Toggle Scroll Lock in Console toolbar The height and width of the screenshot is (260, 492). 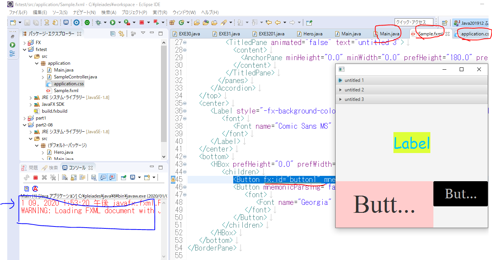(x=73, y=177)
